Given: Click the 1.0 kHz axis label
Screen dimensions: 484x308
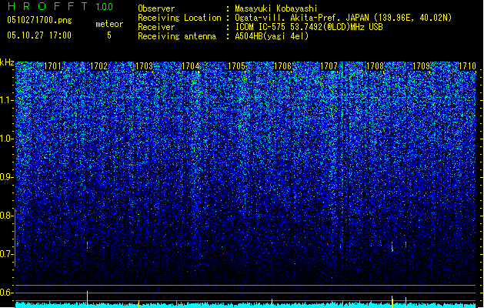Looking at the screenshot, I should point(6,139).
